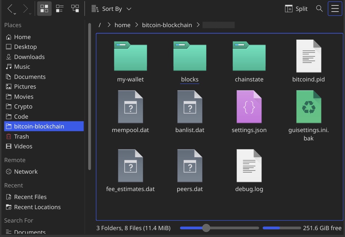The width and height of the screenshot is (345, 237).
Task: Open Music in Places
Action: click(44, 67)
